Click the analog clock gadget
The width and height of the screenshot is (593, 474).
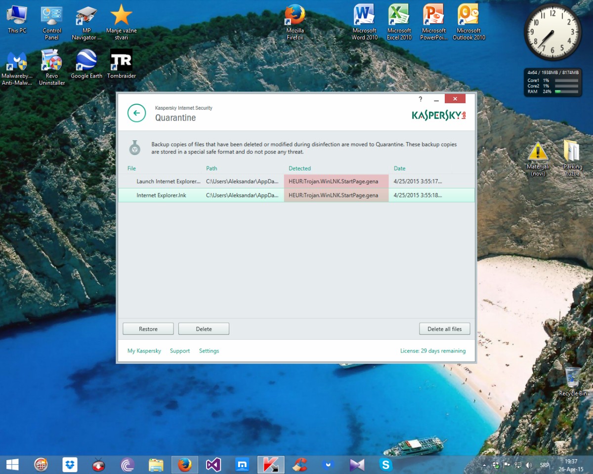click(x=553, y=32)
